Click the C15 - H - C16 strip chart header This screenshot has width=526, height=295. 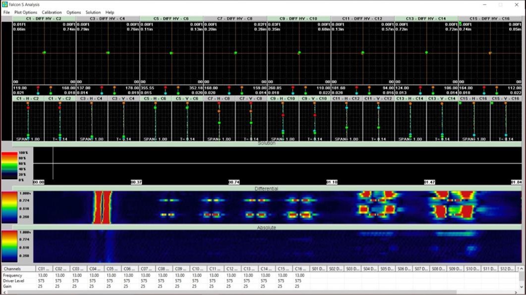473,99
